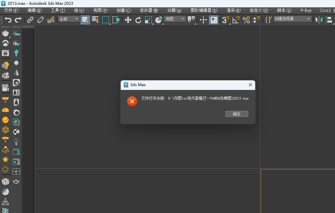Open the frame buffer box icon

tap(5, 53)
